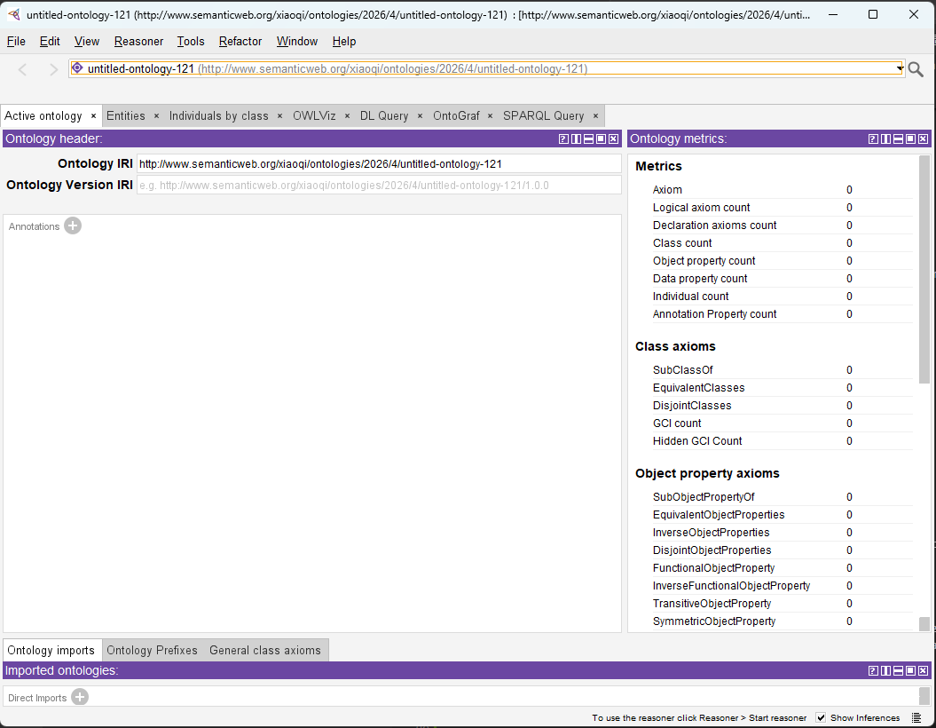Open the Refactor menu

coord(240,41)
